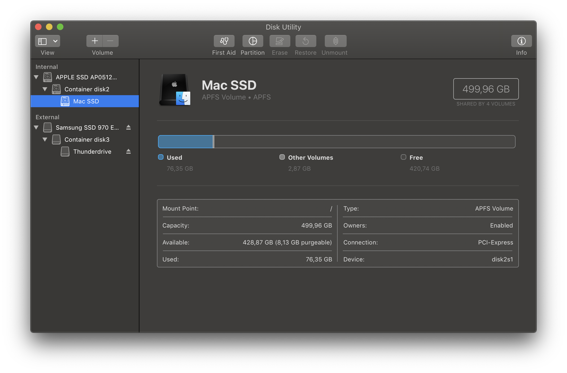
Task: Click the Mac SSD title heading
Action: point(229,85)
